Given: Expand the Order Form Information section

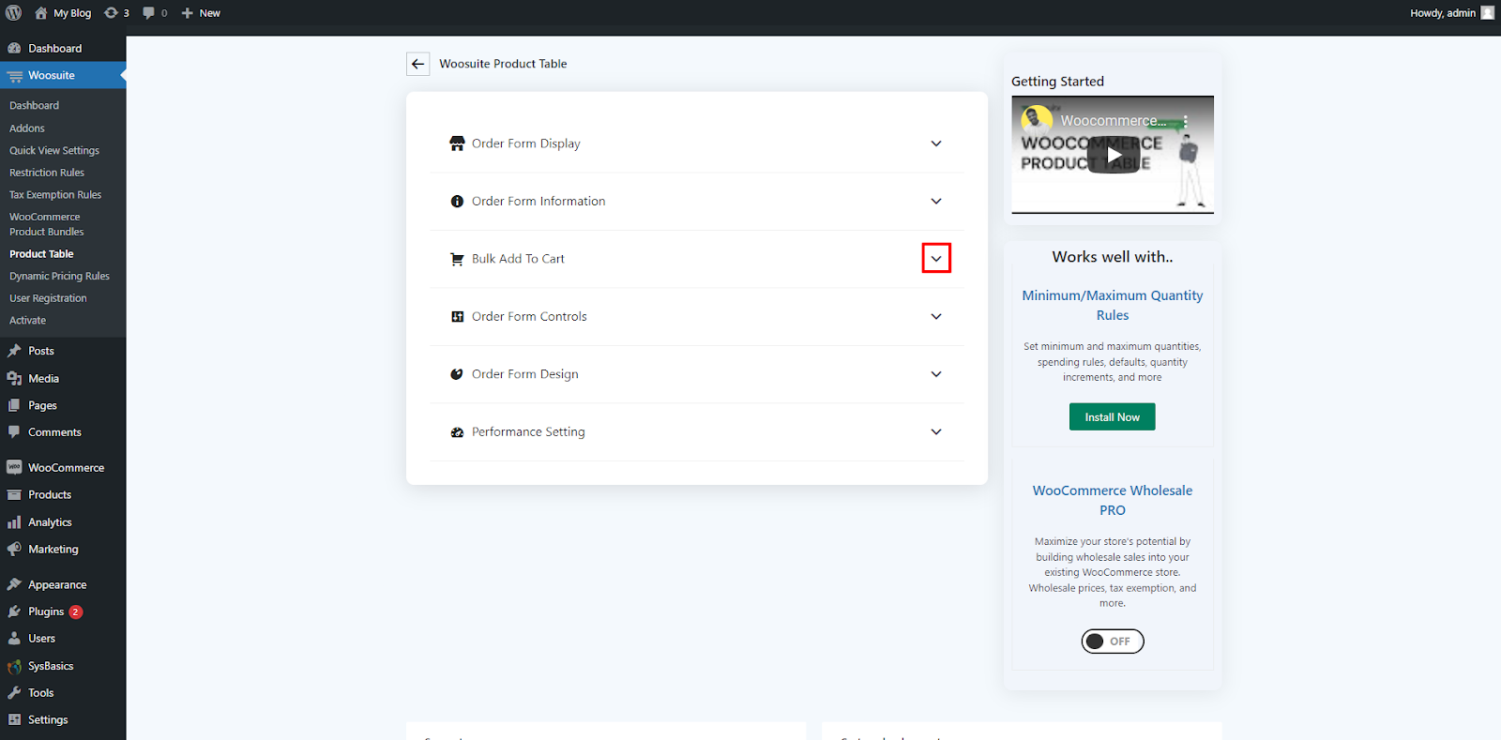Looking at the screenshot, I should (x=936, y=202).
